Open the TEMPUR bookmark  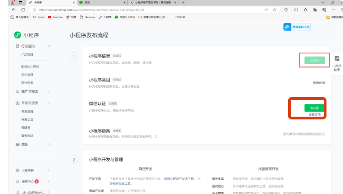(x=180, y=17)
